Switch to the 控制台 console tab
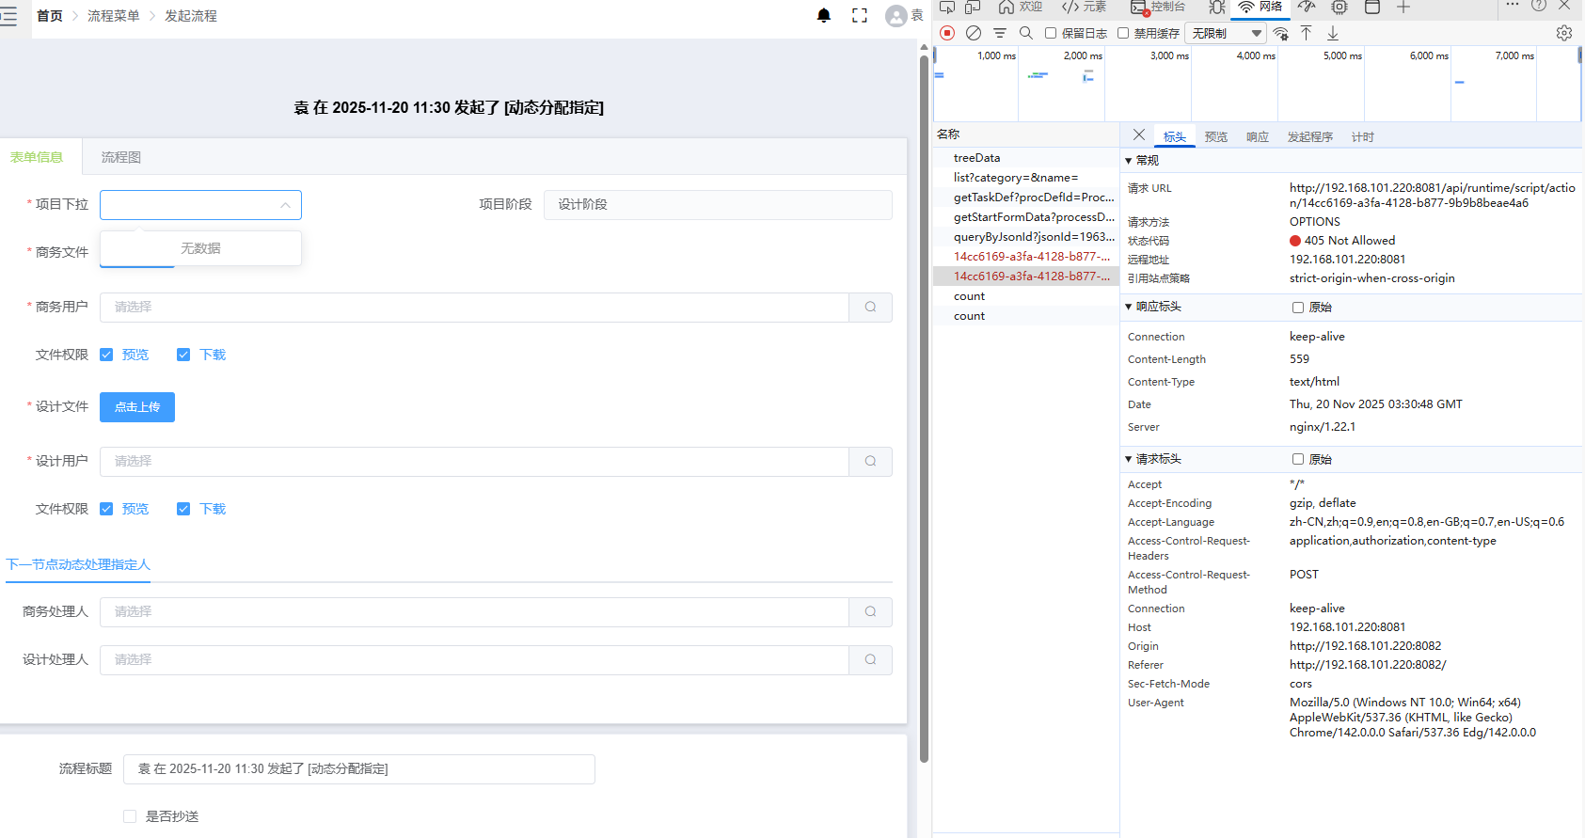 pyautogui.click(x=1158, y=7)
